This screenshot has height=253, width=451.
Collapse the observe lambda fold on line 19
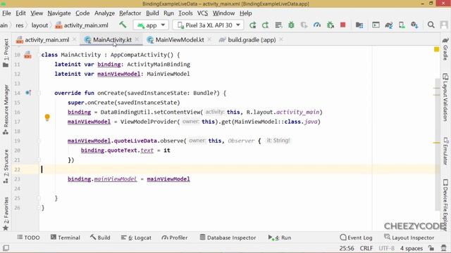(39, 141)
